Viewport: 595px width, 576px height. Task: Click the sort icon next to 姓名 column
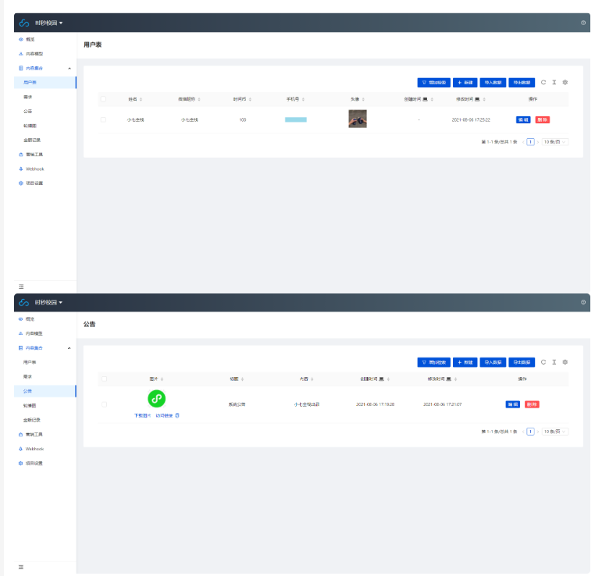click(x=142, y=99)
